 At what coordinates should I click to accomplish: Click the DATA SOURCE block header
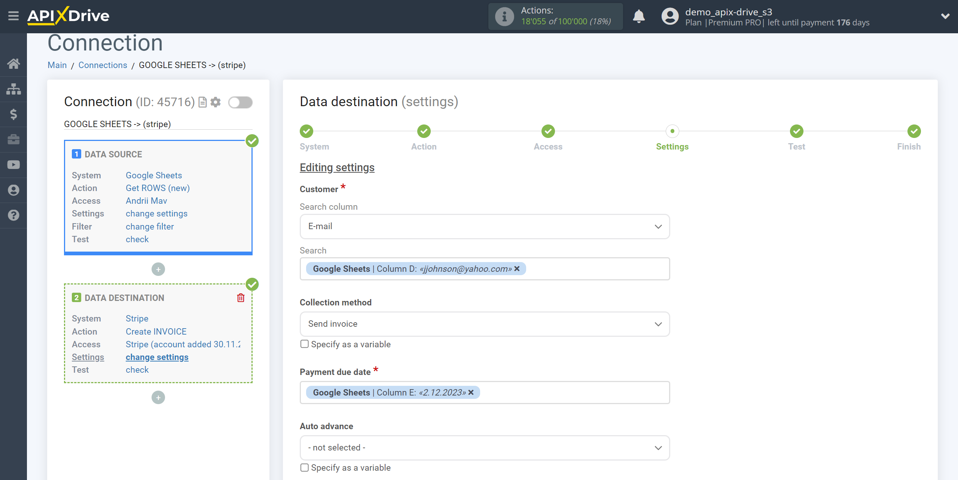coord(113,154)
